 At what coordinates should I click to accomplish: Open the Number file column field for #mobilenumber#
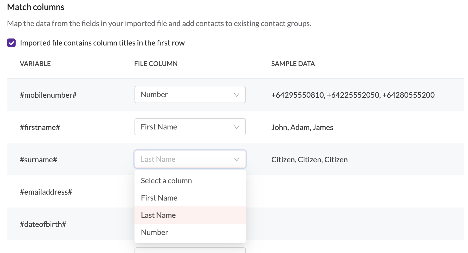pos(186,95)
